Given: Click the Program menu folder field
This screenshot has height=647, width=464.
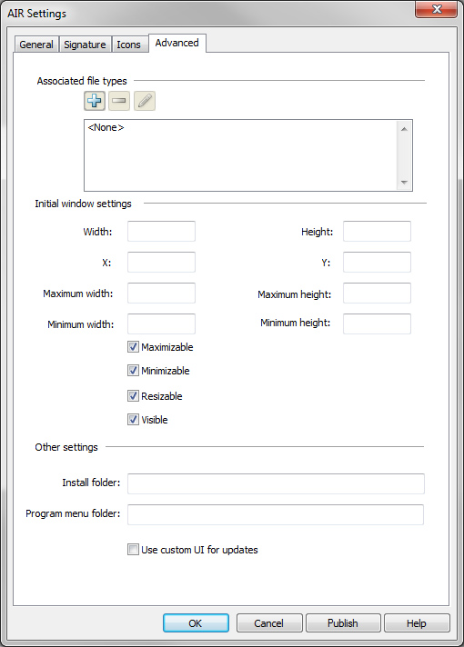Looking at the screenshot, I should tap(276, 514).
